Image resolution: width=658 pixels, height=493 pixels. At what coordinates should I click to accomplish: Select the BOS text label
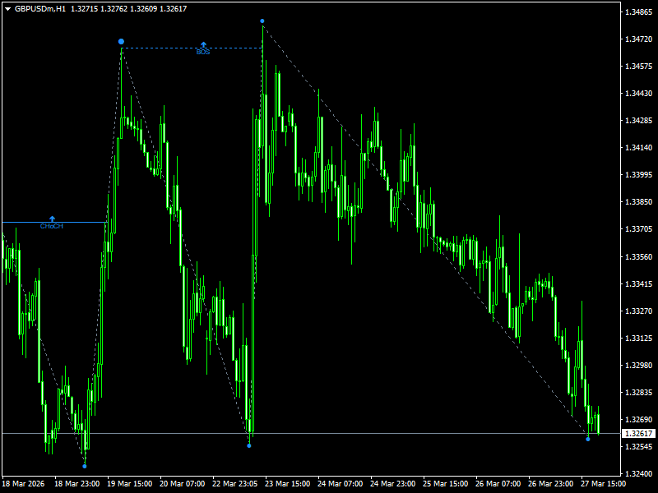coord(202,52)
